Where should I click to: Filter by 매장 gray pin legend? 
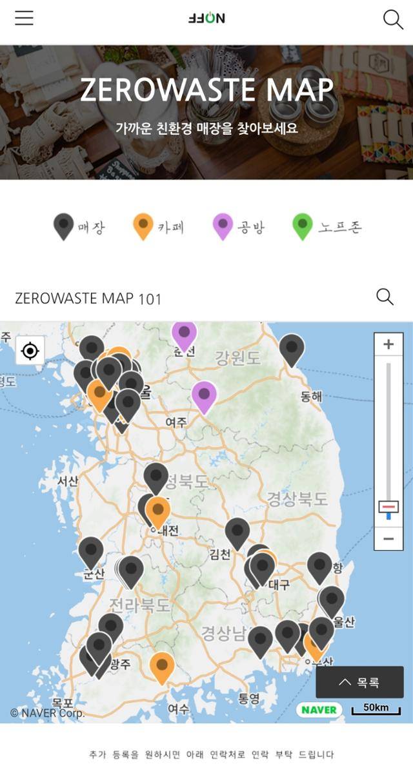click(79, 227)
